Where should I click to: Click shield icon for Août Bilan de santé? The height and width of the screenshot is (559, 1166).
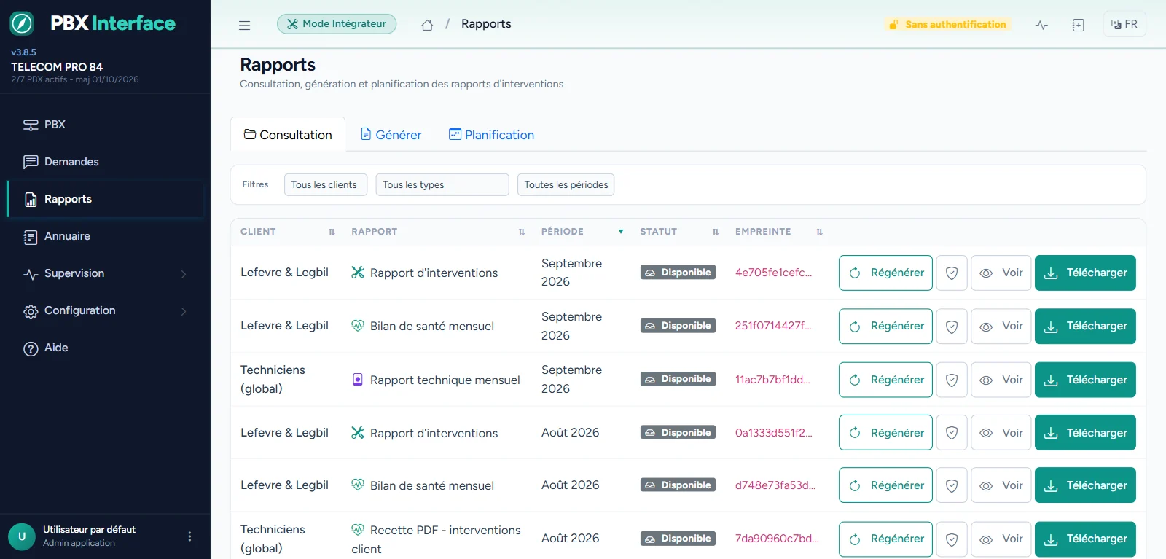[x=952, y=485]
